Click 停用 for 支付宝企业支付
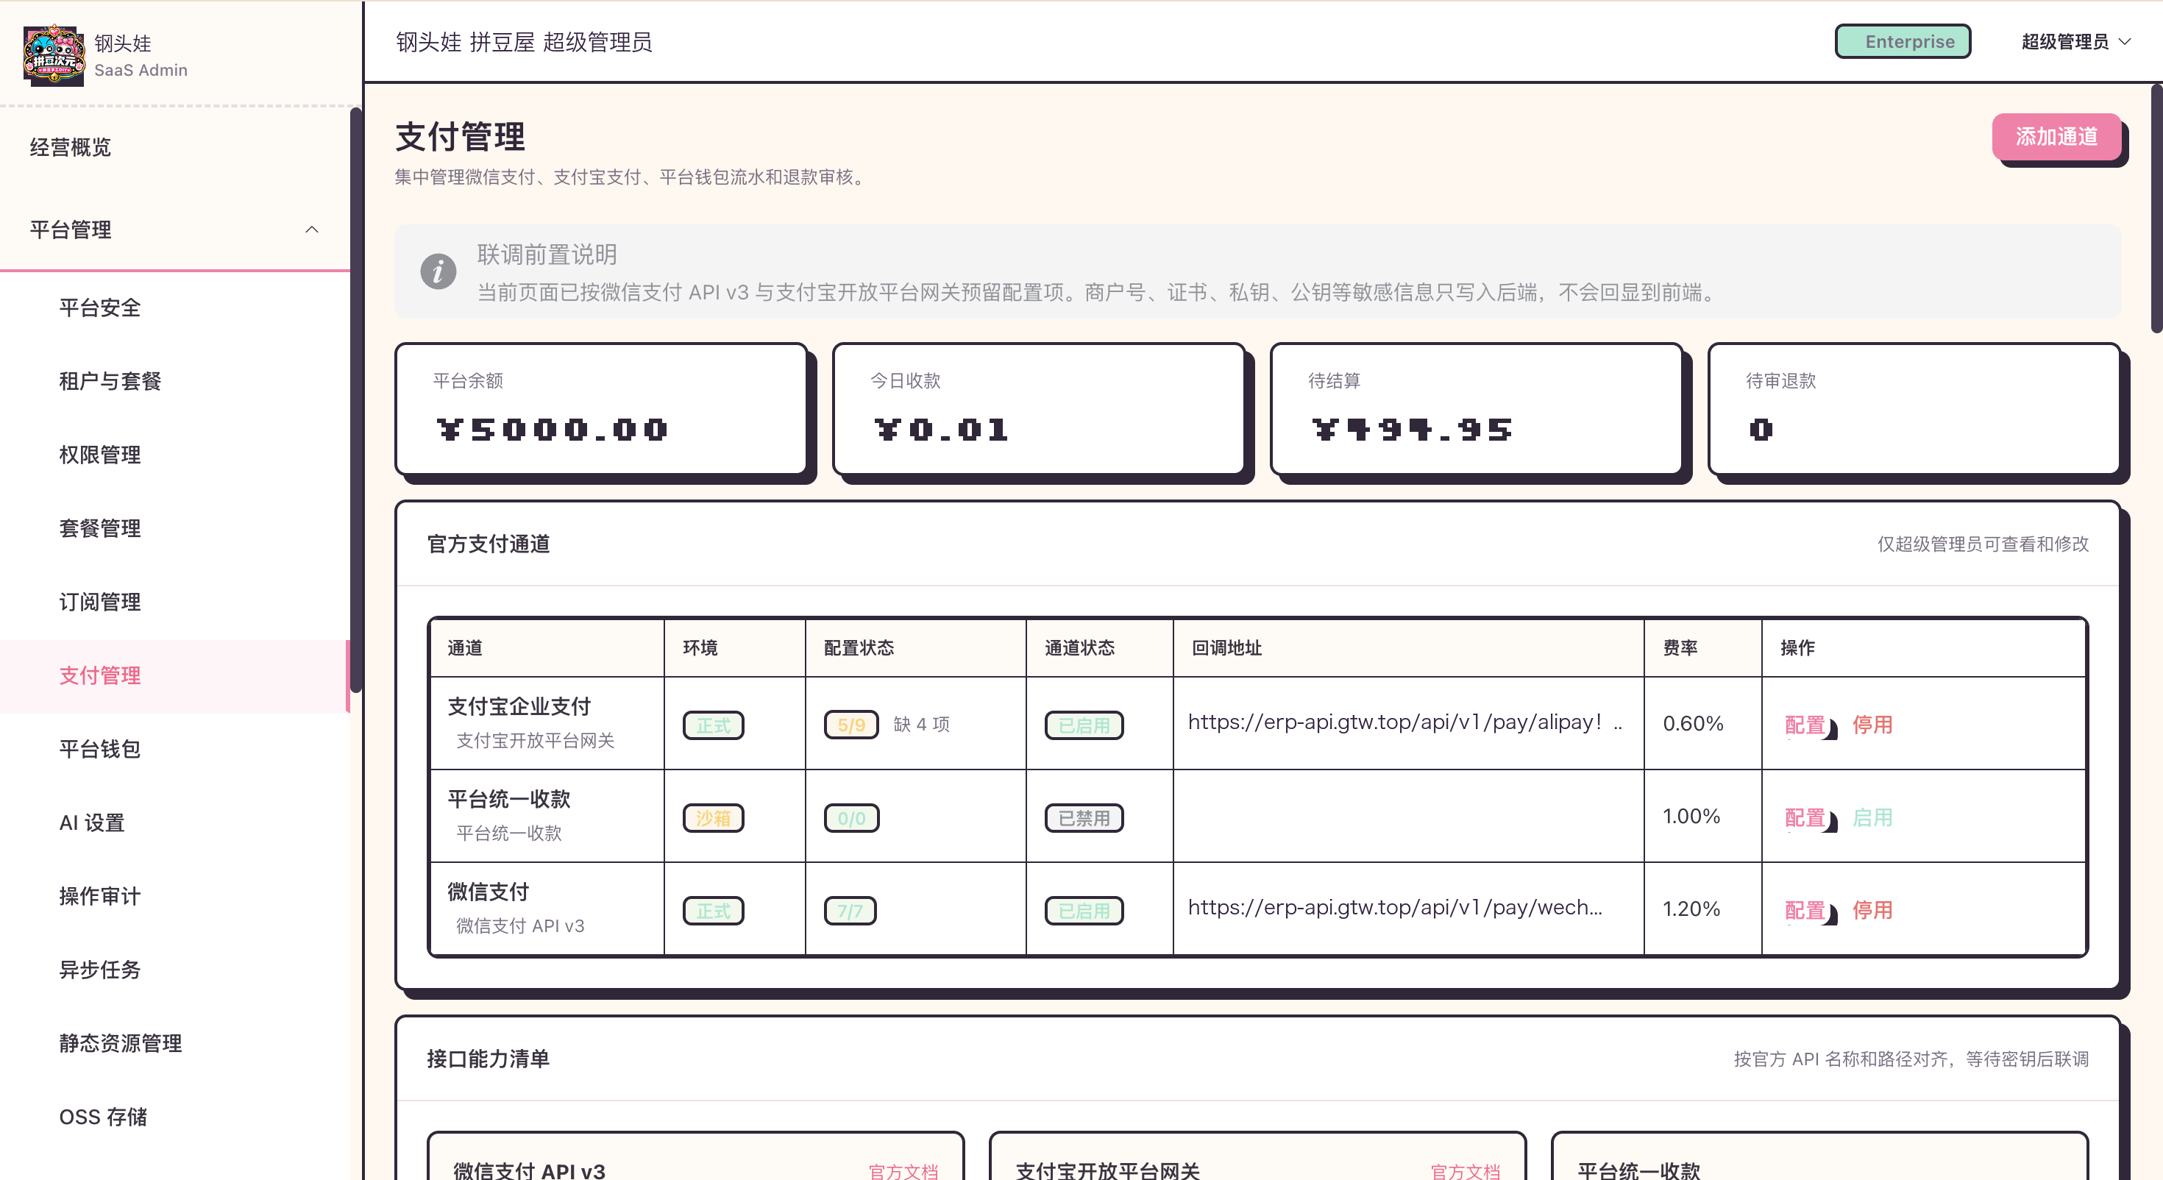This screenshot has width=2163, height=1180. coord(1872,725)
